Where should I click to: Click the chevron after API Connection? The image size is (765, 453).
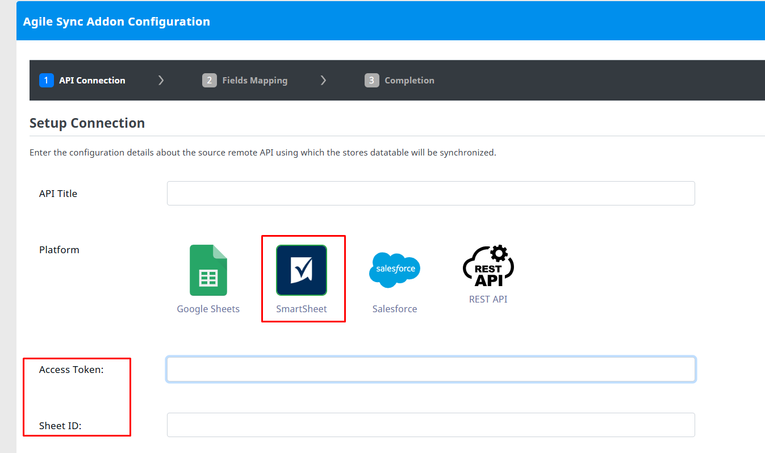point(161,81)
